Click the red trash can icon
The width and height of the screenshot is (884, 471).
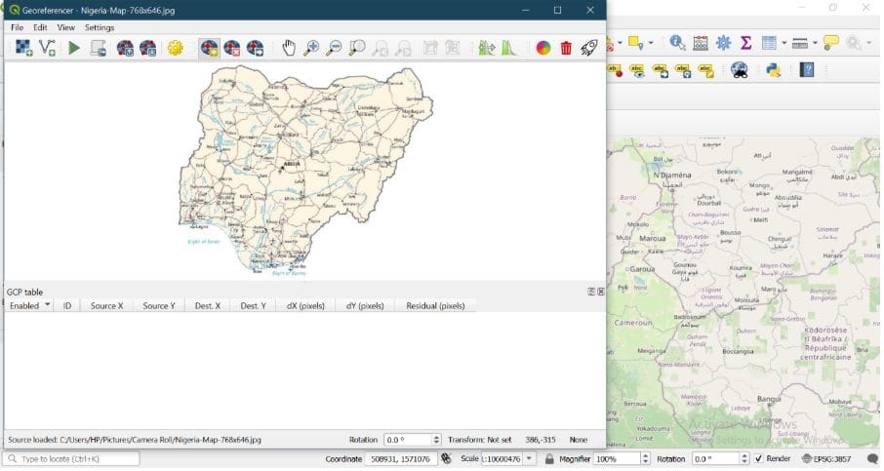(566, 48)
